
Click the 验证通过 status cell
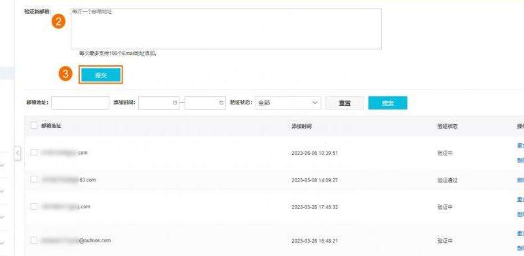pos(447,180)
